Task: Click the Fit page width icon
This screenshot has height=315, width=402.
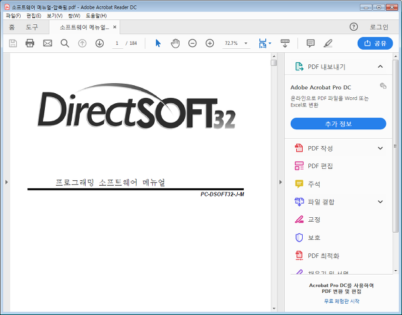Action: (x=263, y=44)
